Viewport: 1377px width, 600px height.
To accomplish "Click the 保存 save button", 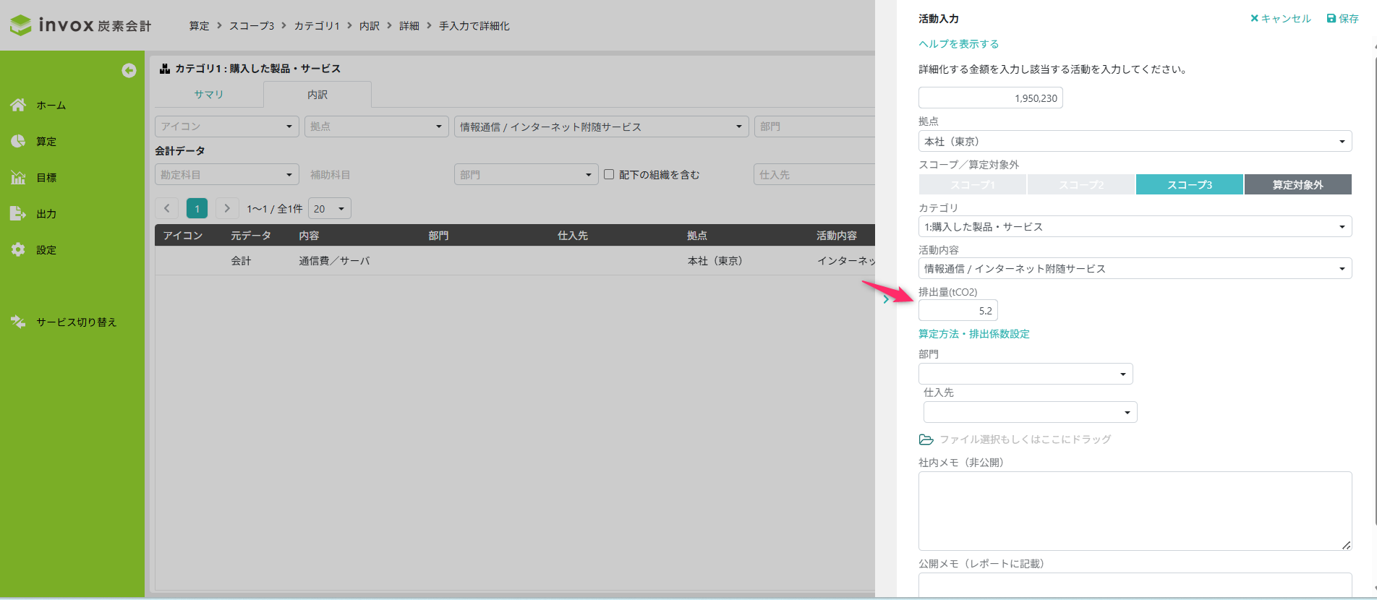I will point(1342,19).
